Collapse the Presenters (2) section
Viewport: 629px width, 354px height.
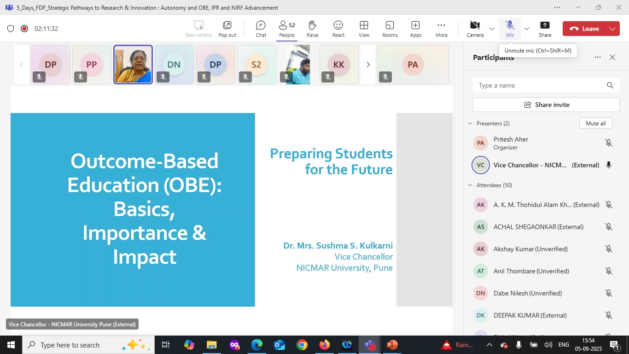tap(470, 124)
